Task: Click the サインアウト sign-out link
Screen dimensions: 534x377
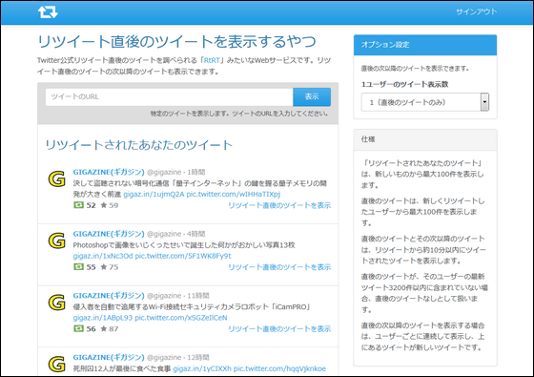Action: [x=477, y=11]
